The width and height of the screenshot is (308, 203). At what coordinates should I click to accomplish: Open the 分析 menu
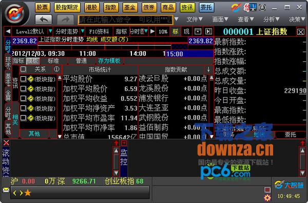tap(271, 19)
